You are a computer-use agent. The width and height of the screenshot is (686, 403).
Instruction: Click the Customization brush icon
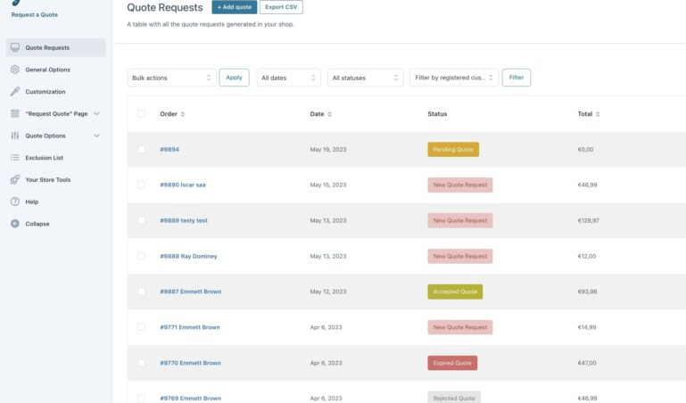point(15,92)
